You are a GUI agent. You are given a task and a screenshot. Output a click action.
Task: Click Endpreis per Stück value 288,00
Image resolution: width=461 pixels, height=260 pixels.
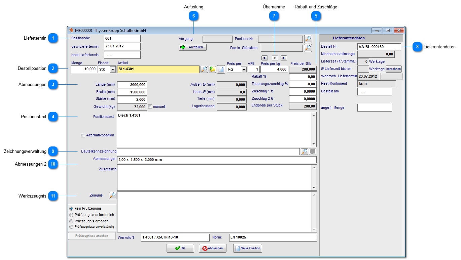click(x=303, y=106)
